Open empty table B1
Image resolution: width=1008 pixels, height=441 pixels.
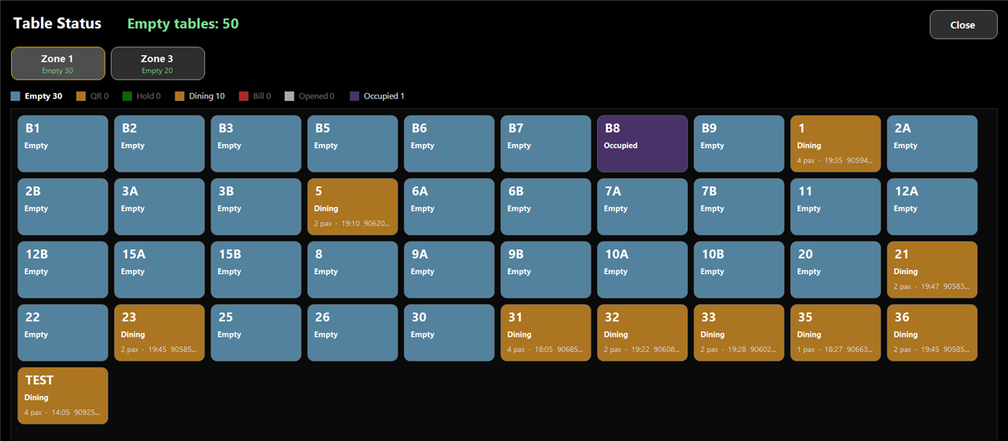click(63, 143)
